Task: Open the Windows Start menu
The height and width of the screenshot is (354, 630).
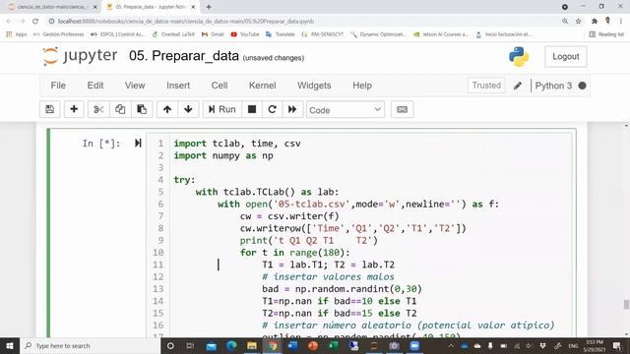Action: click(x=9, y=345)
